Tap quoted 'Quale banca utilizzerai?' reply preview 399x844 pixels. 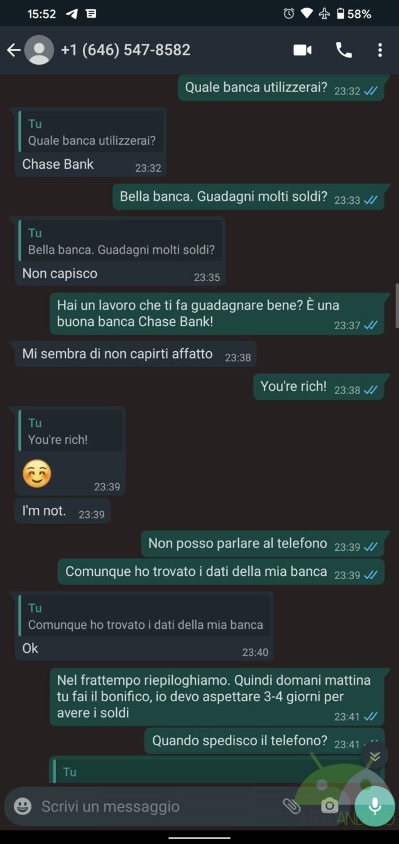91,132
